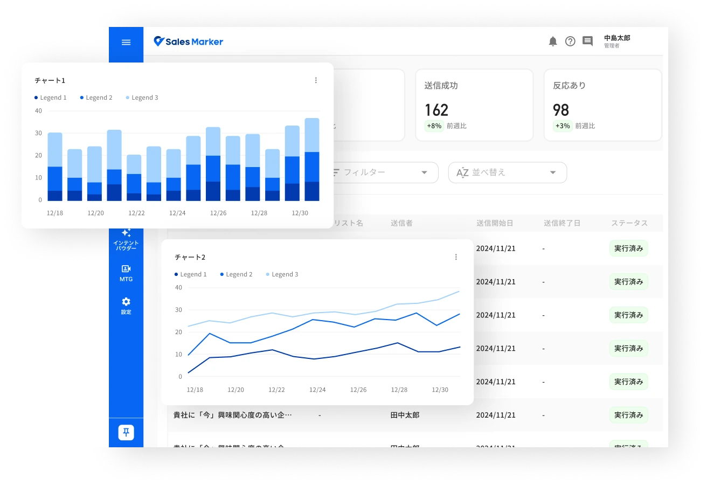
Task: Select the 反応あり stat card
Action: click(x=602, y=105)
